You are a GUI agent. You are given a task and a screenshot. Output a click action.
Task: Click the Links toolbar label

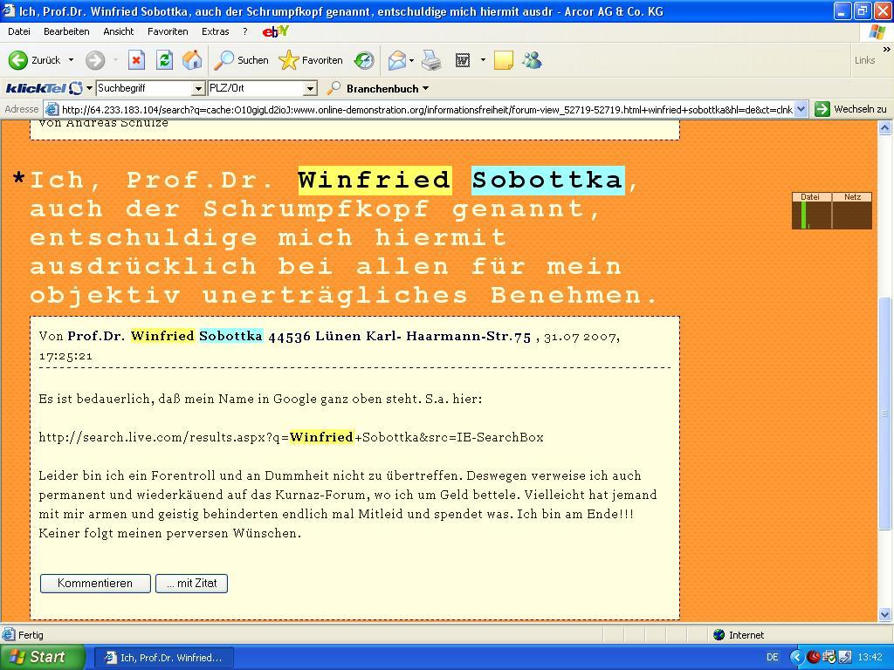click(864, 60)
